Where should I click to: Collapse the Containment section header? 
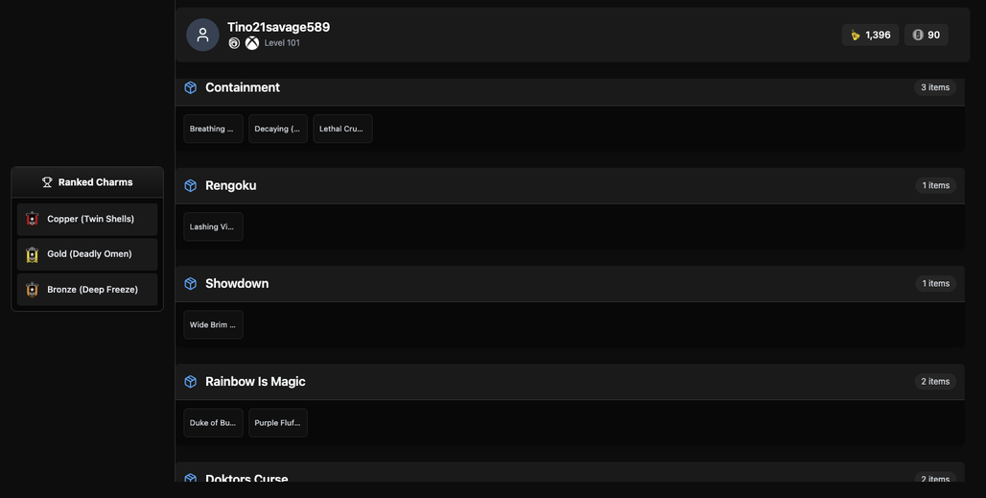pyautogui.click(x=570, y=88)
